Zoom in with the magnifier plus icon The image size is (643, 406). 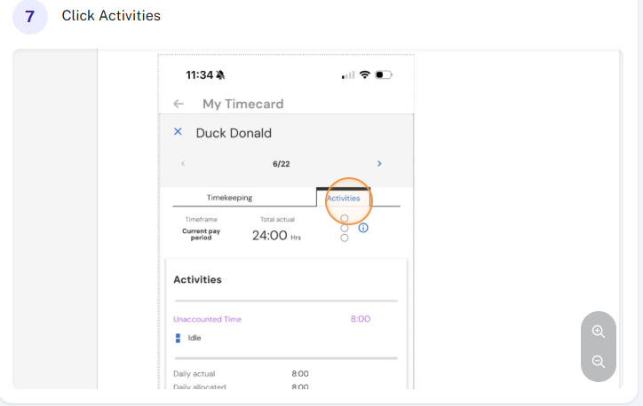tap(599, 332)
